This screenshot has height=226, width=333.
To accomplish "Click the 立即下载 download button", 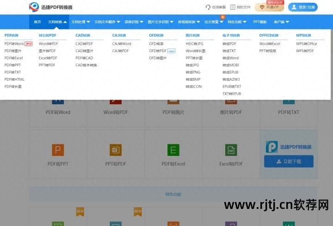I will [289, 161].
